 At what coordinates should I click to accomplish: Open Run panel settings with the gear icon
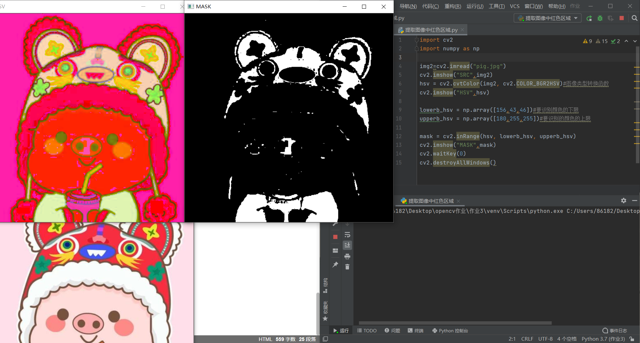pyautogui.click(x=624, y=201)
